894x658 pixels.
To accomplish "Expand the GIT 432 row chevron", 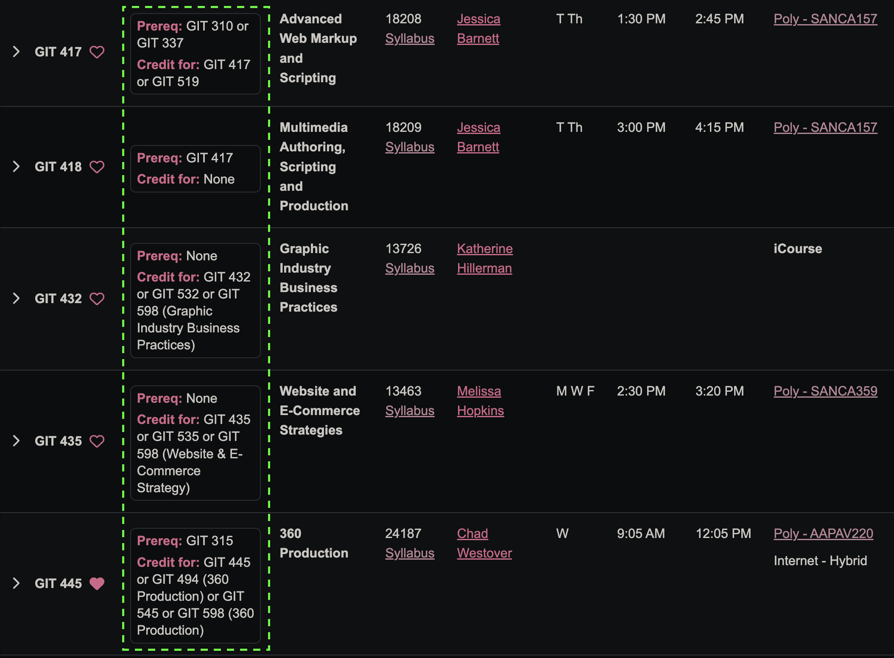I will (x=16, y=298).
